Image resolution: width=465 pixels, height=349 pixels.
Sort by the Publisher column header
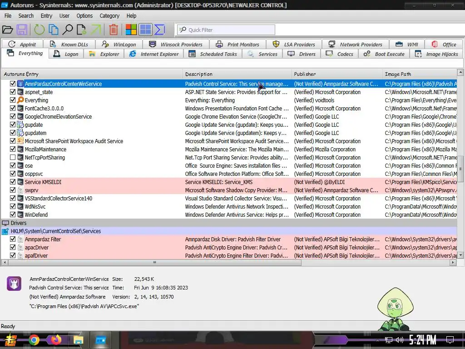[x=336, y=74]
